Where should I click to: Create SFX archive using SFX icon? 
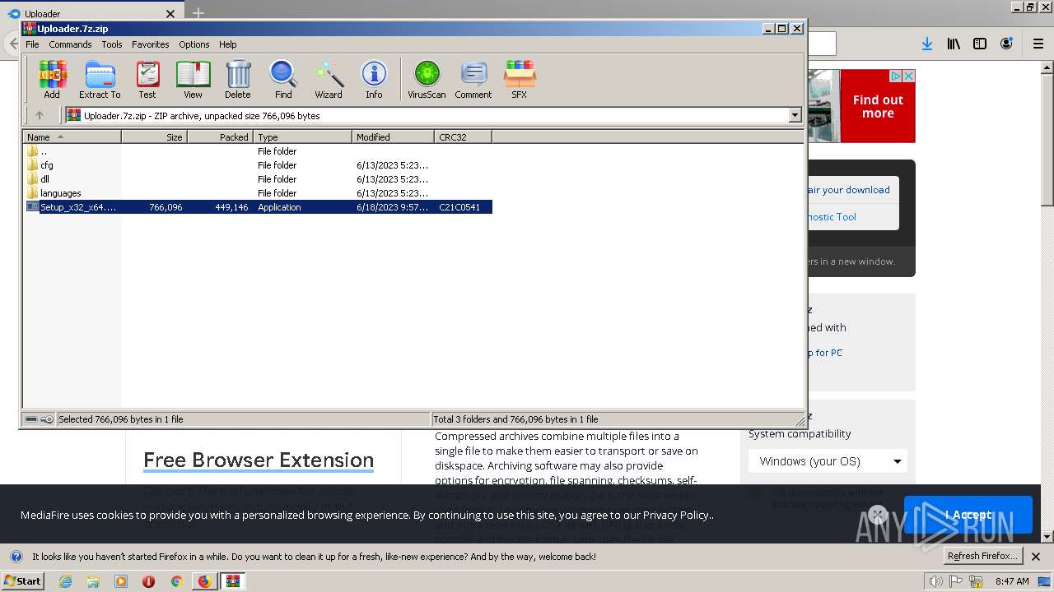click(519, 80)
